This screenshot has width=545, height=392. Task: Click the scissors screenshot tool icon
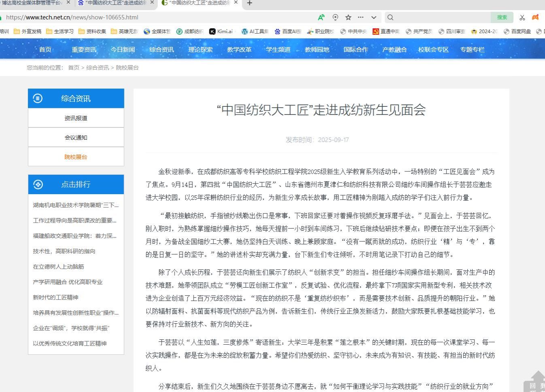[522, 17]
